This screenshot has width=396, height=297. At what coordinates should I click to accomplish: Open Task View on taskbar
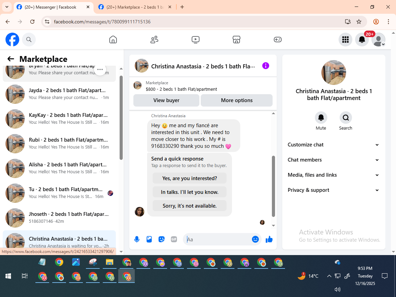click(24, 276)
